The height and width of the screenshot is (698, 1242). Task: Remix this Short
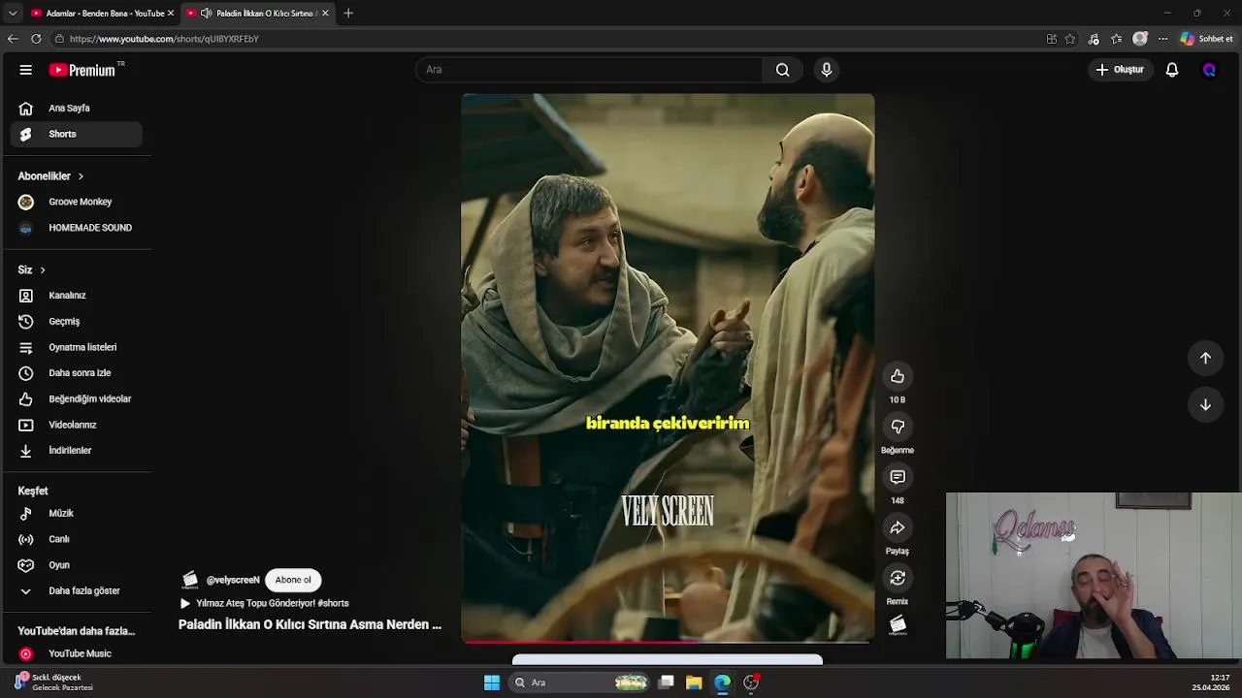pyautogui.click(x=898, y=578)
